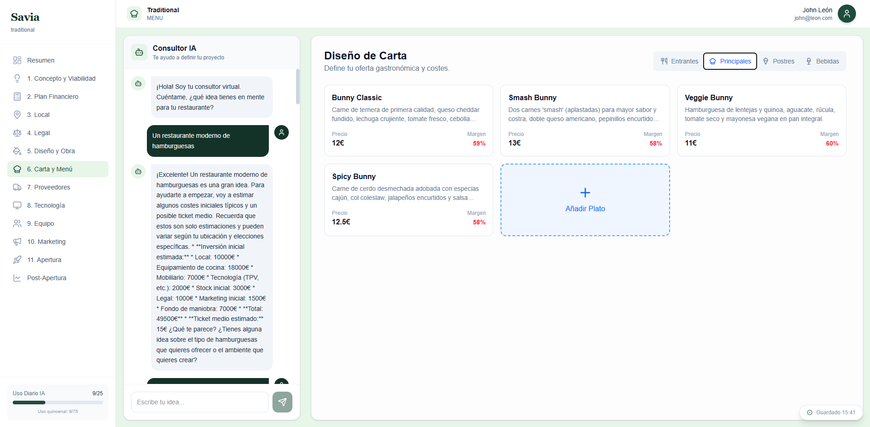
Task: Click the Legal scales icon
Action: [x=17, y=132]
